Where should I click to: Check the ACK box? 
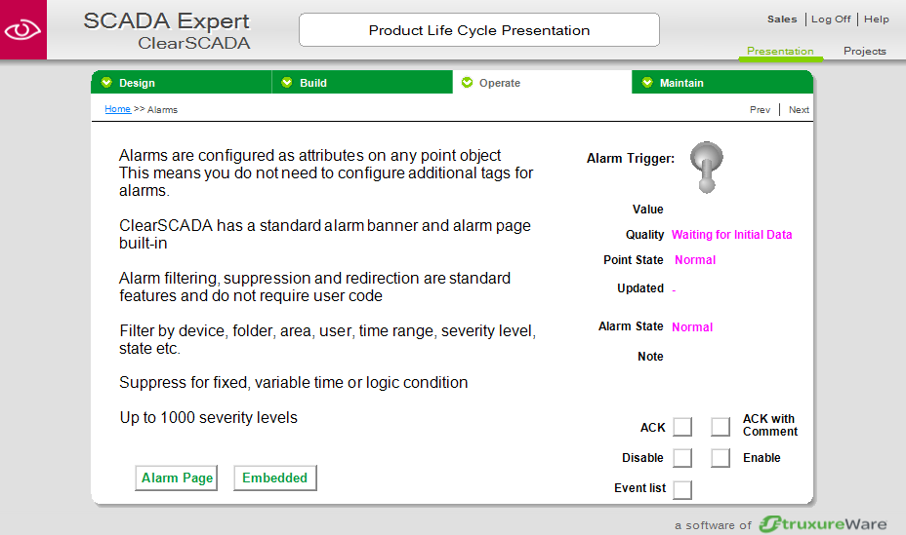tap(682, 427)
